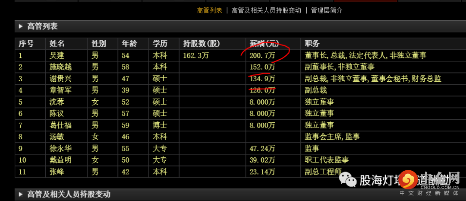Expand the 高管及相关人员持股变动 section triangle
The width and height of the screenshot is (466, 201).
point(21,195)
